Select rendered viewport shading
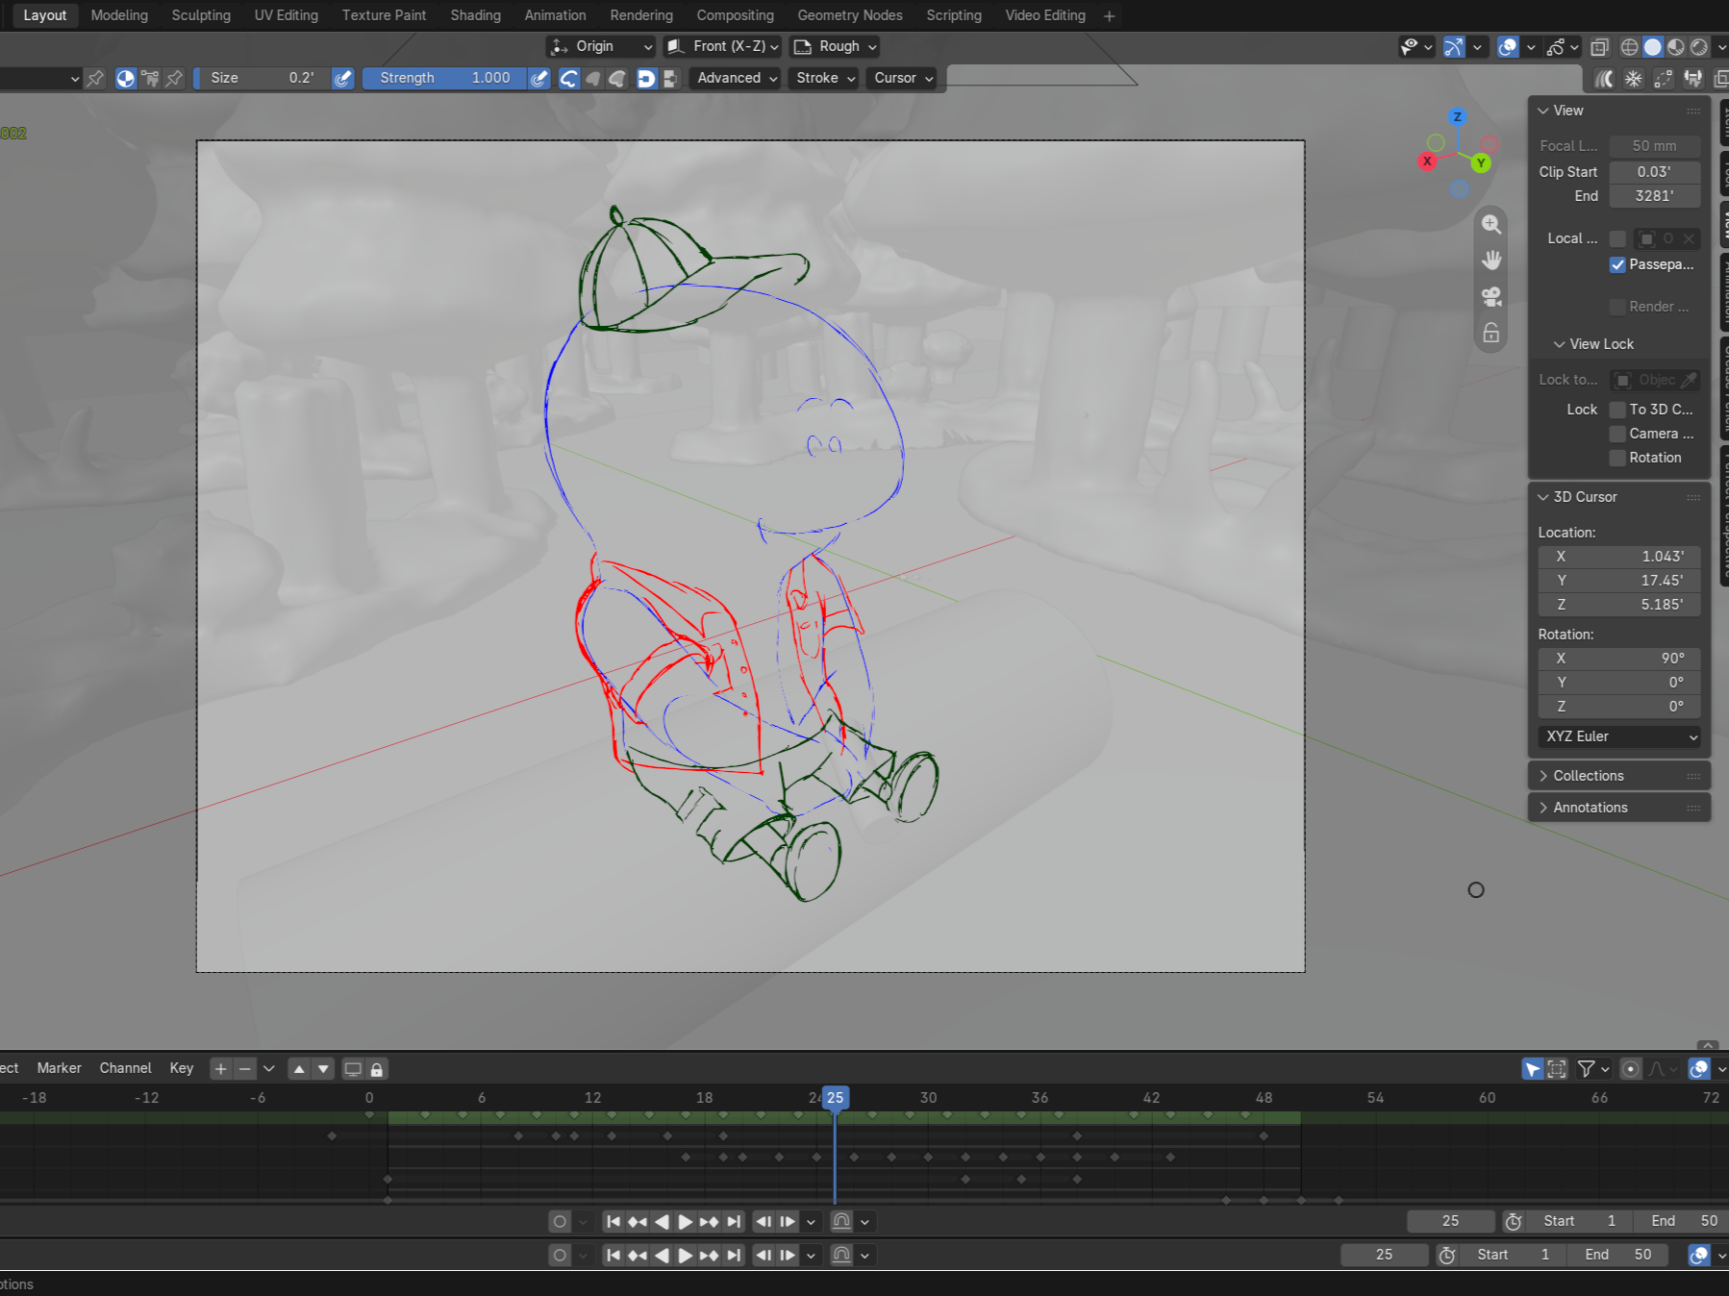 [x=1699, y=47]
